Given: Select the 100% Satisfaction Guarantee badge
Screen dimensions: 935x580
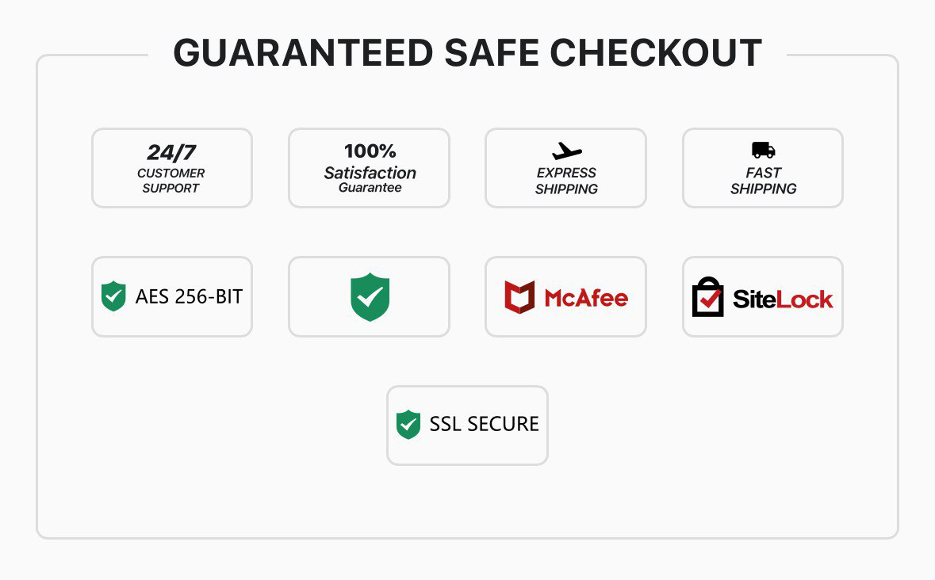Looking at the screenshot, I should (x=369, y=168).
